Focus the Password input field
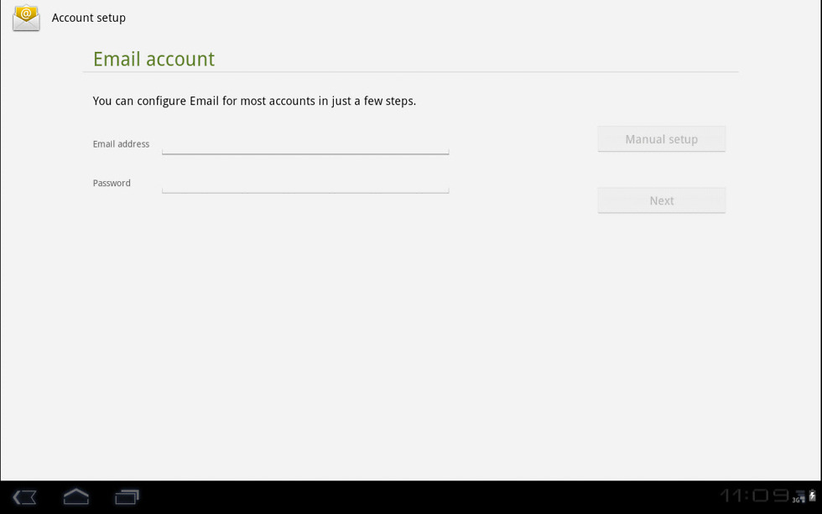Viewport: 822px width, 514px height. [x=305, y=183]
